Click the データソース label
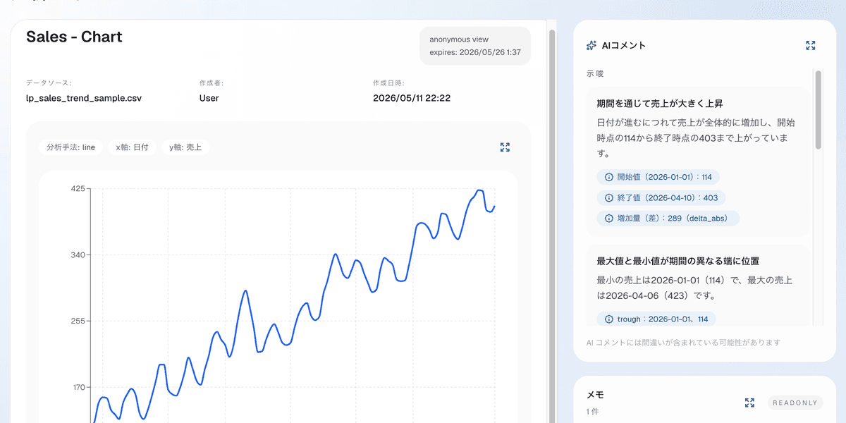846x423 pixels. (x=49, y=83)
